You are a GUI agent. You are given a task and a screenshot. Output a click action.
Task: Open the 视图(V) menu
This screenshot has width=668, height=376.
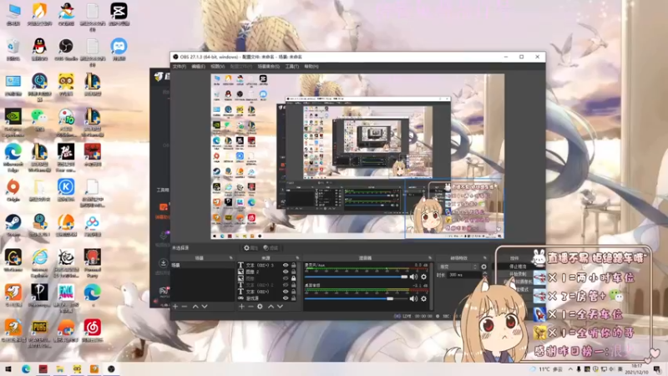217,67
